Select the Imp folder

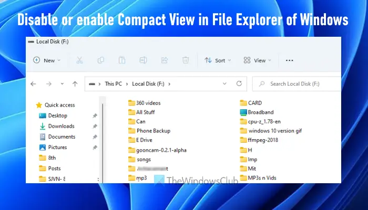(249, 160)
